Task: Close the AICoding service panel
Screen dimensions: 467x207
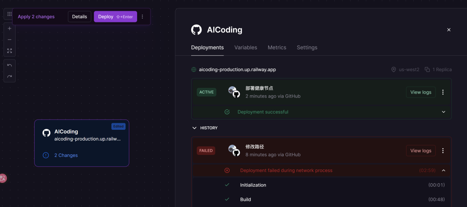Action: (x=449, y=30)
